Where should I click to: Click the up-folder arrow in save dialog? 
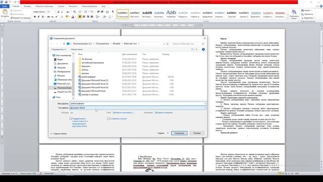(64, 44)
